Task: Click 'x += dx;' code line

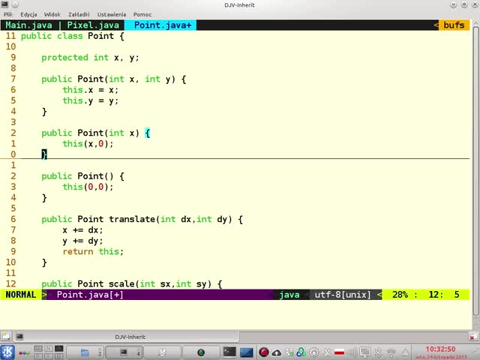Action: pos(82,230)
